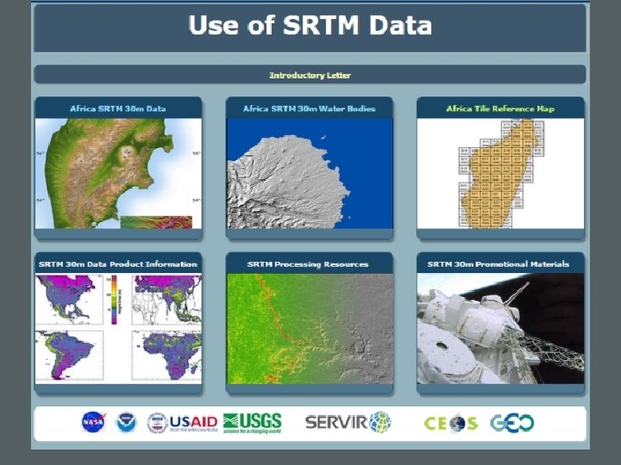This screenshot has height=465, width=621.
Task: Open Africa SRTM 30m Water Bodies heading
Action: pyautogui.click(x=310, y=108)
